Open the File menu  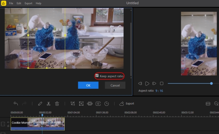pyautogui.click(x=11, y=3)
